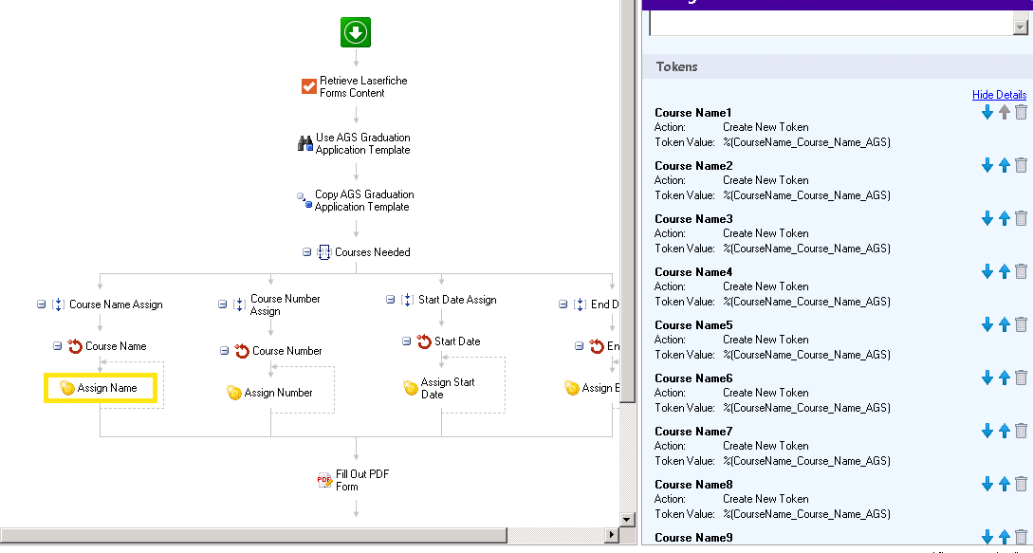
Task: Collapse the cut-off En loop at the canvas edge
Action: click(x=579, y=346)
